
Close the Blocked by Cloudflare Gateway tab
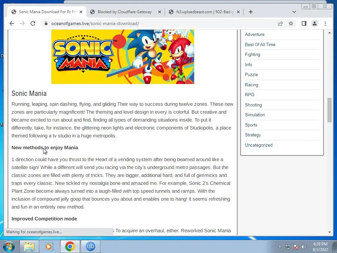[x=160, y=12]
